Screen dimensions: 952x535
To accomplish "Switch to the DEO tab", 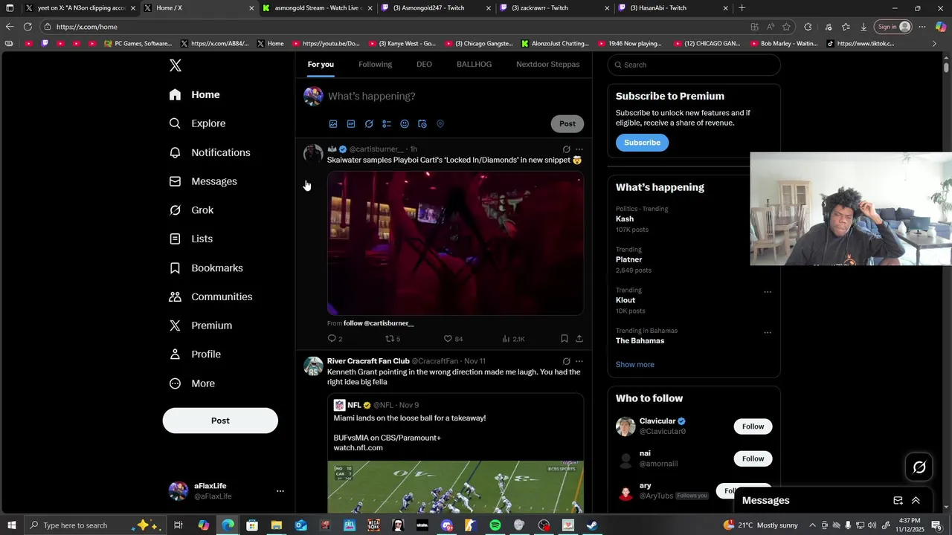I will [424, 65].
